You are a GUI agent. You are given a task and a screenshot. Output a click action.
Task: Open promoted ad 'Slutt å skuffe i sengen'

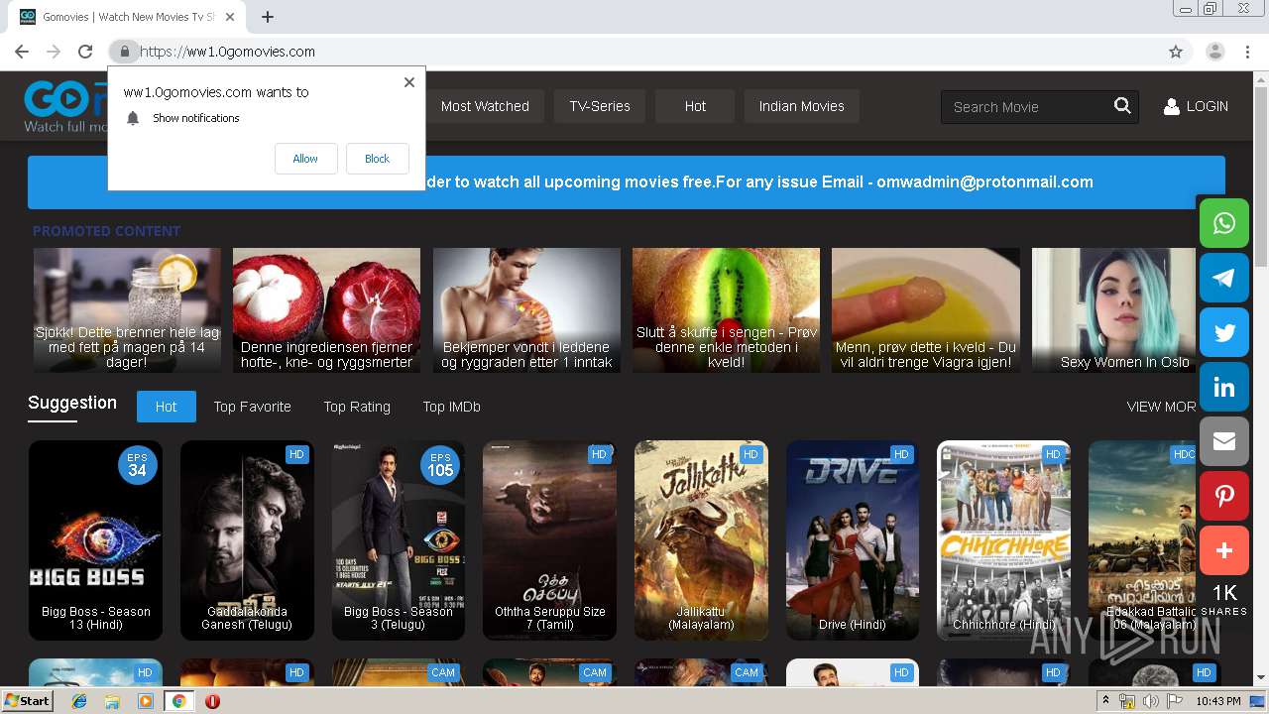726,310
